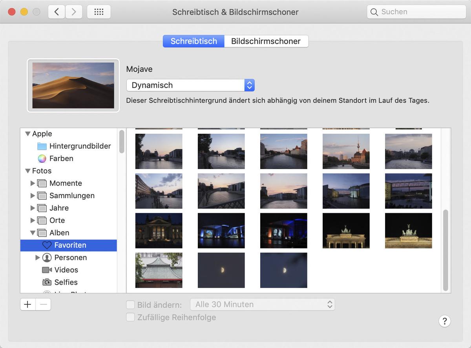
Task: Open the help question mark button
Action: pyautogui.click(x=444, y=321)
